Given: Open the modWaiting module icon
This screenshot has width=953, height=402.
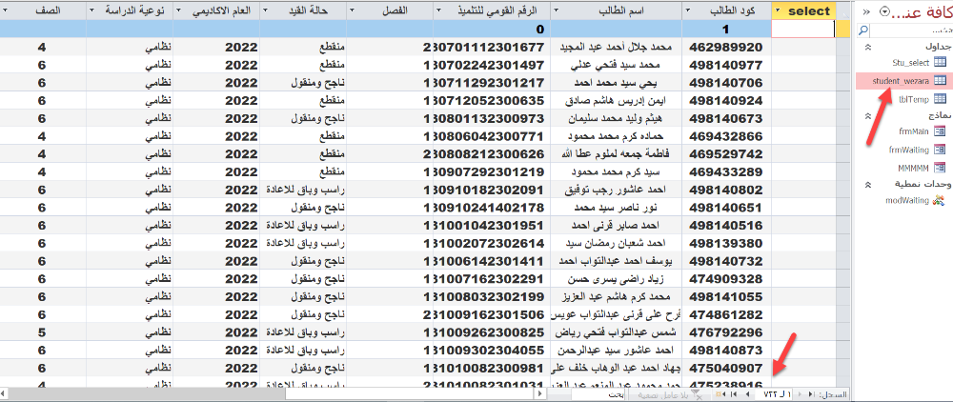Looking at the screenshot, I should pyautogui.click(x=940, y=199).
